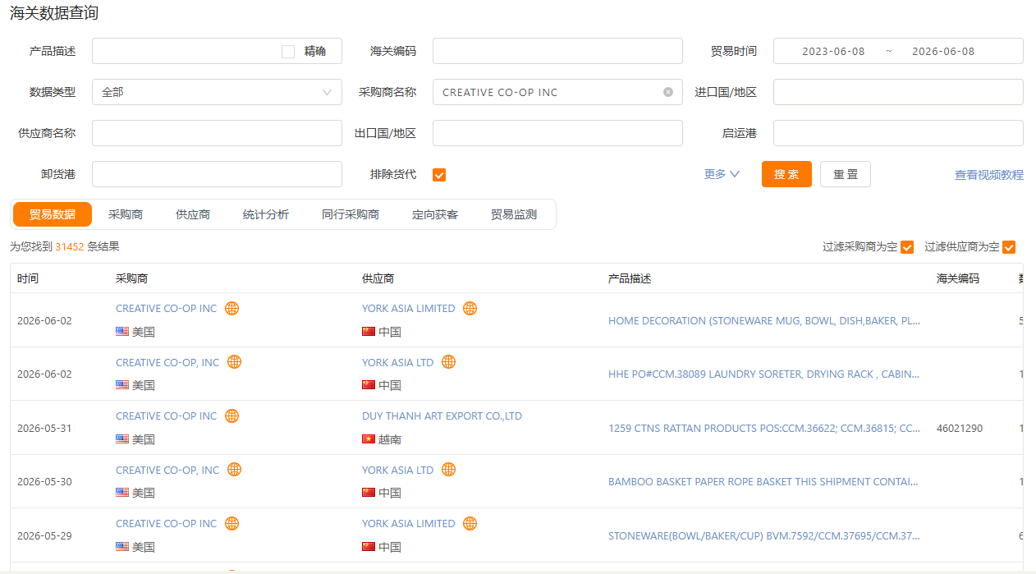
Task: Open BAMBOO BASKET PAPER ROPE BASKET description link
Action: tap(763, 481)
